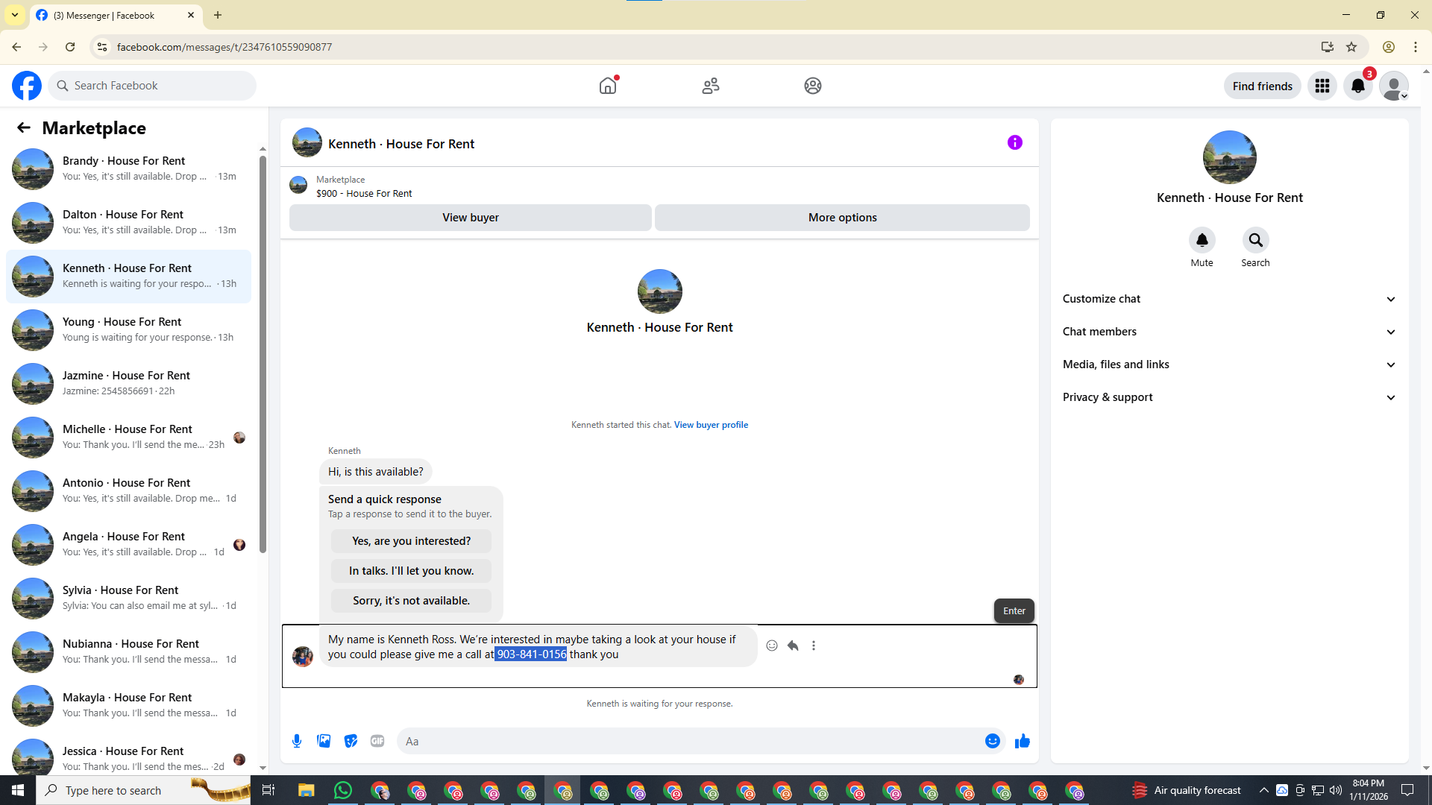This screenshot has height=805, width=1432.
Task: Open conversation information purple icon
Action: [x=1015, y=142]
